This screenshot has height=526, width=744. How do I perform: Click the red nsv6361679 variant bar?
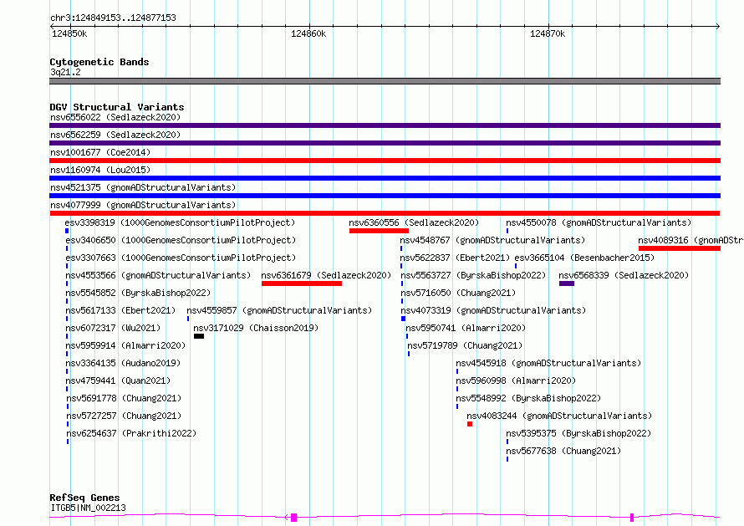coord(301,283)
